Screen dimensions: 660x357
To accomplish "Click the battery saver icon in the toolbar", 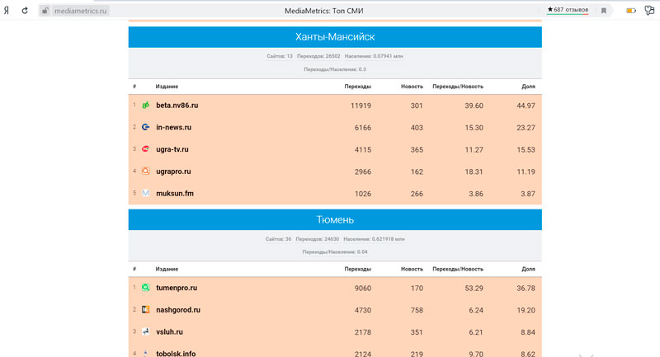I will (x=631, y=11).
